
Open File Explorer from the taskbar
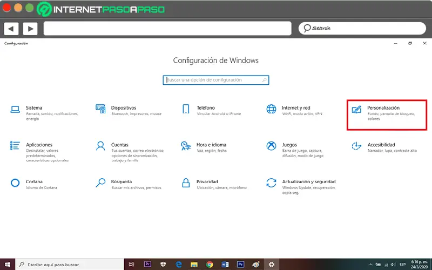[x=194, y=265]
